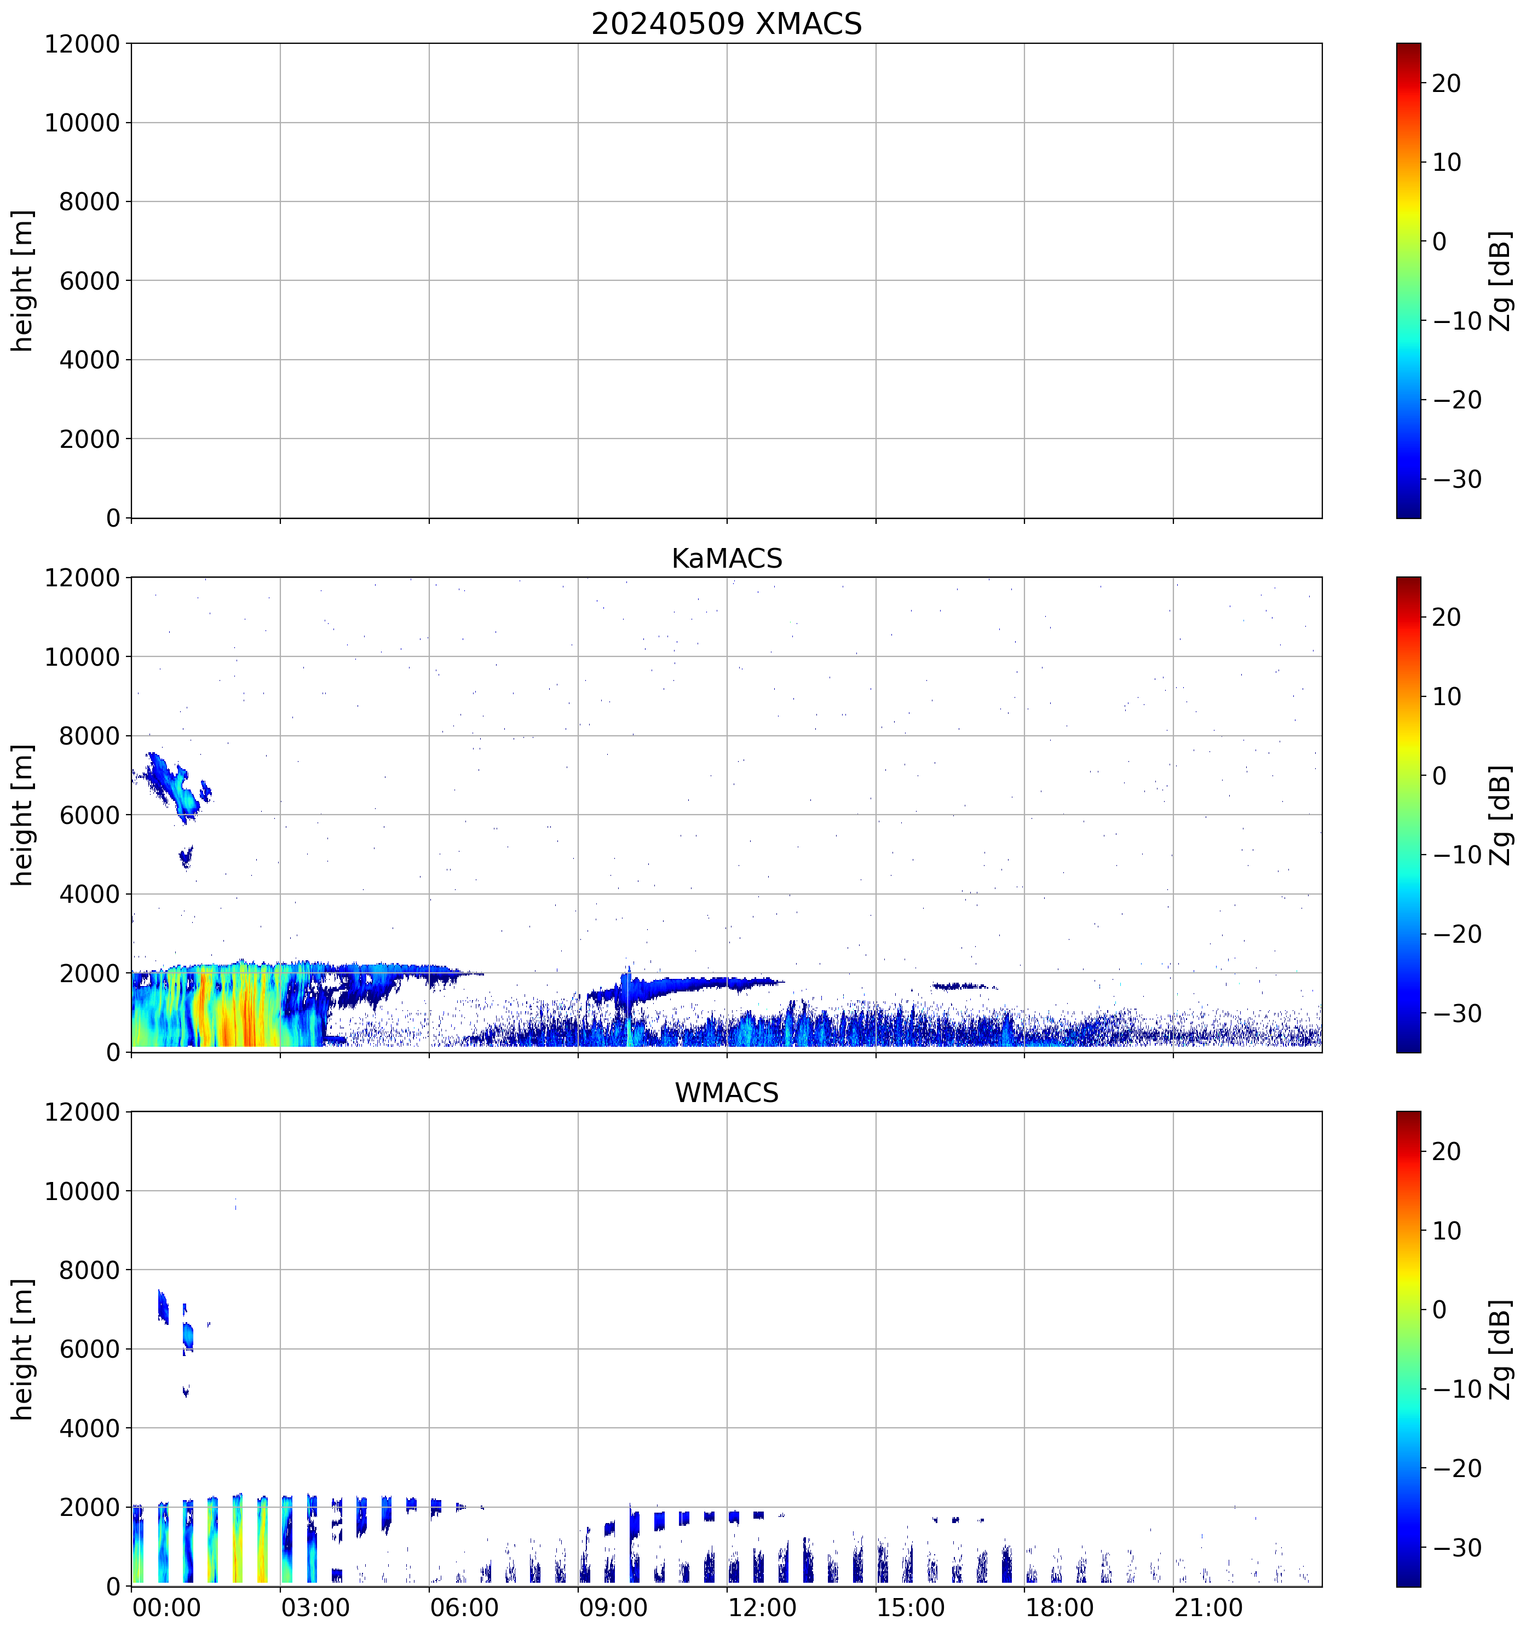
Task: Click the 12000 tick on XMACS y-axis
Action: (82, 44)
